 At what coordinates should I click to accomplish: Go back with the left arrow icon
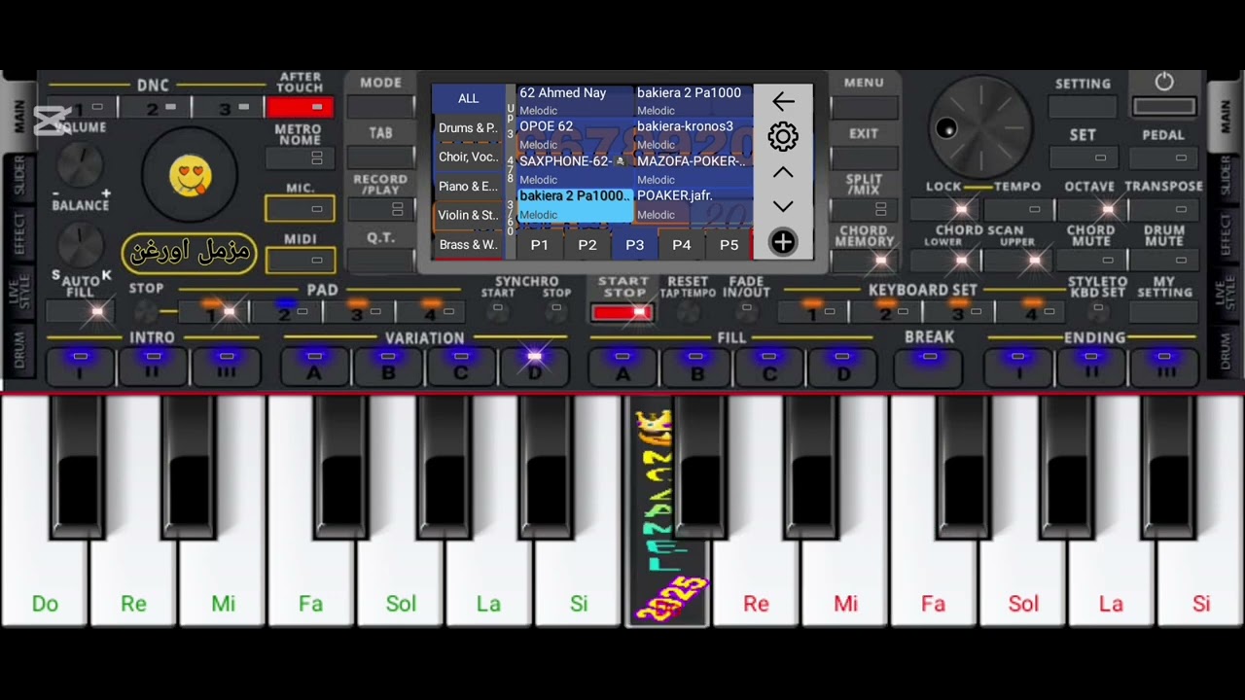pyautogui.click(x=783, y=101)
